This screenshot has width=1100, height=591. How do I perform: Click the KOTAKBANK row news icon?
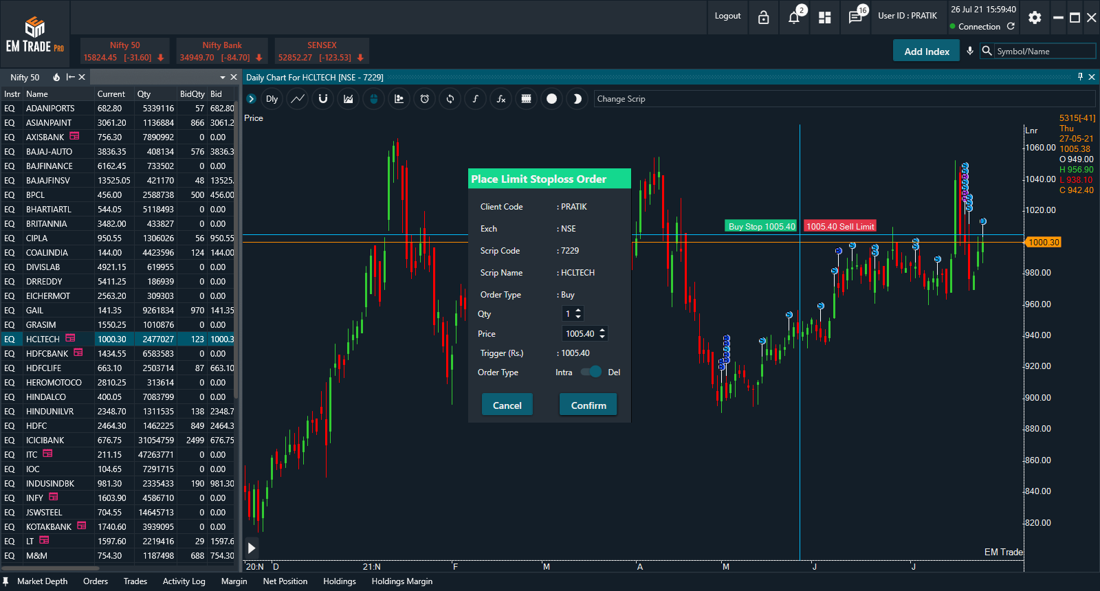[x=82, y=526]
